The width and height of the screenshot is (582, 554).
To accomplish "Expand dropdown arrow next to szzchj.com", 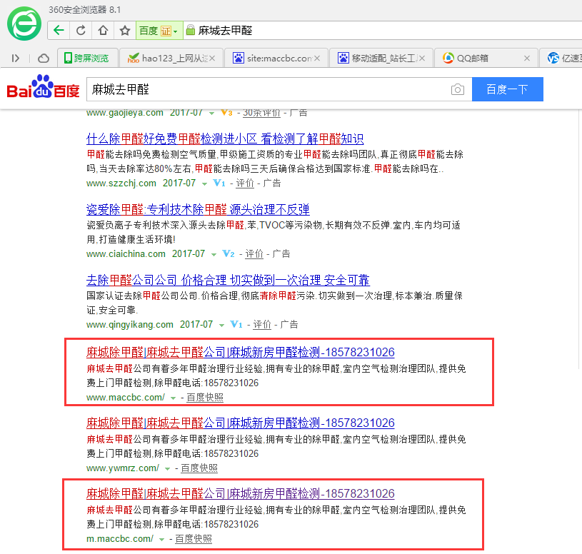I will pos(204,183).
